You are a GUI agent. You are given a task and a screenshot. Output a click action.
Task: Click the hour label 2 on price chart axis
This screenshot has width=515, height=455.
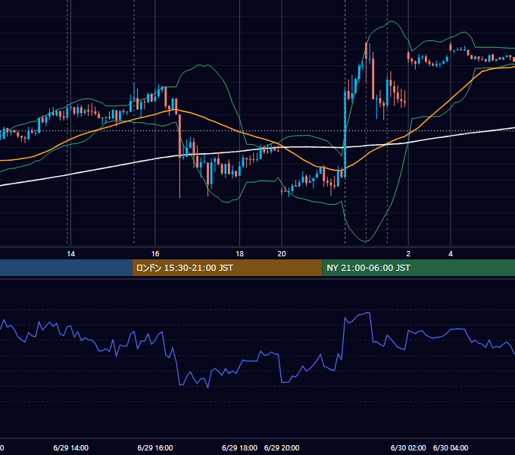408,254
